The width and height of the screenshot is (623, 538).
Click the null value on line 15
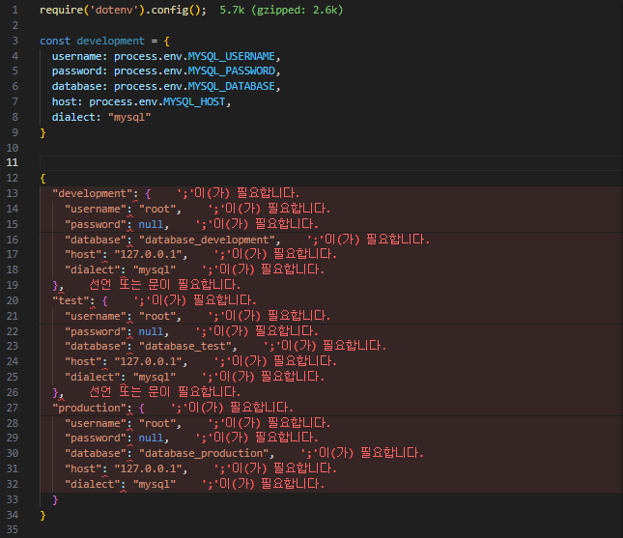[x=151, y=224]
